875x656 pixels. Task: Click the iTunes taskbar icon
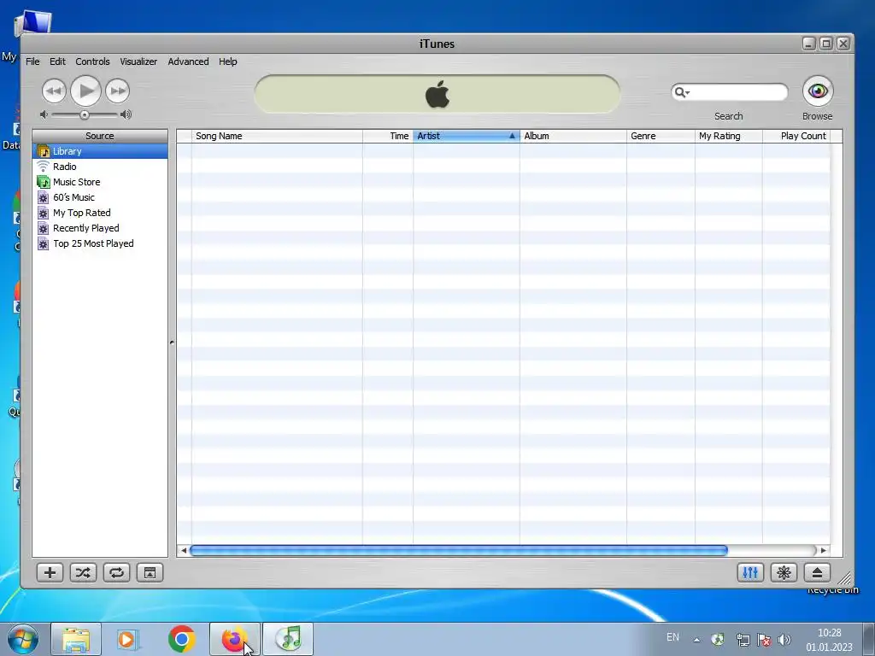click(x=288, y=639)
